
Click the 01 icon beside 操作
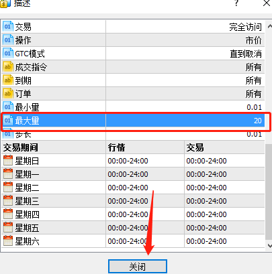8,40
